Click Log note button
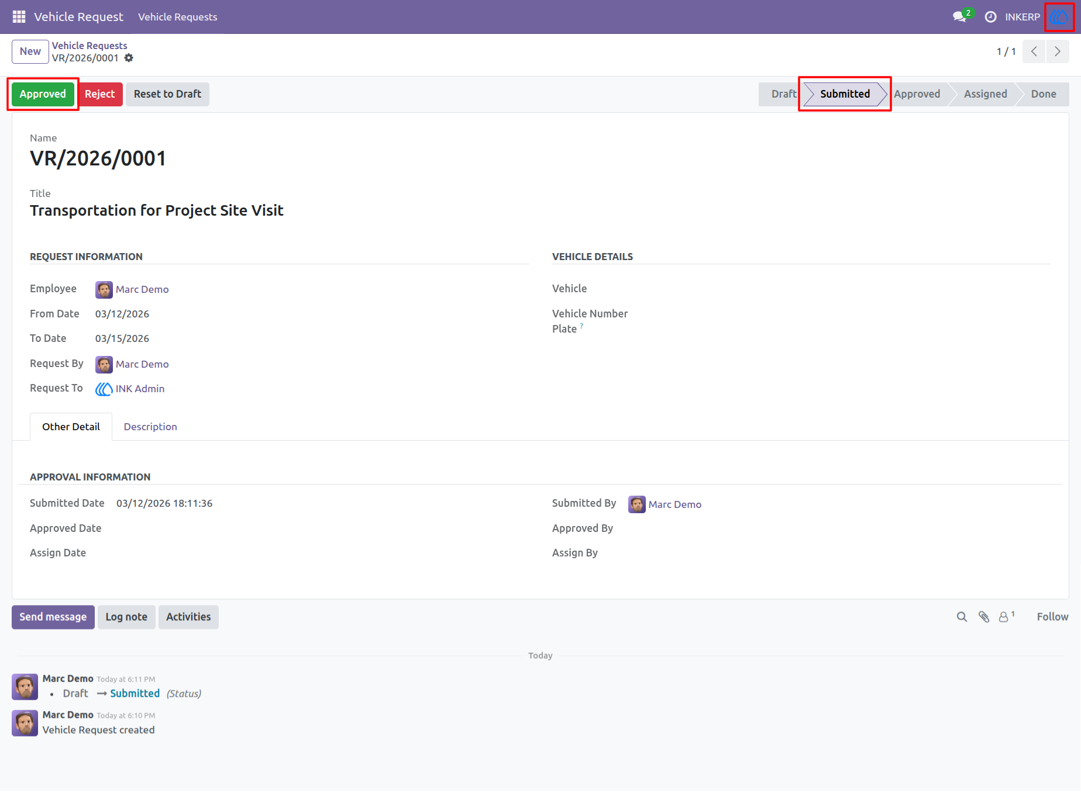 [x=126, y=617]
